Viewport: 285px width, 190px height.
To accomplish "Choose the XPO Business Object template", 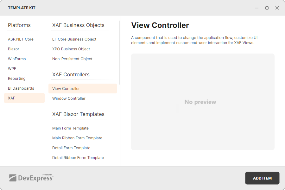I will (x=71, y=49).
